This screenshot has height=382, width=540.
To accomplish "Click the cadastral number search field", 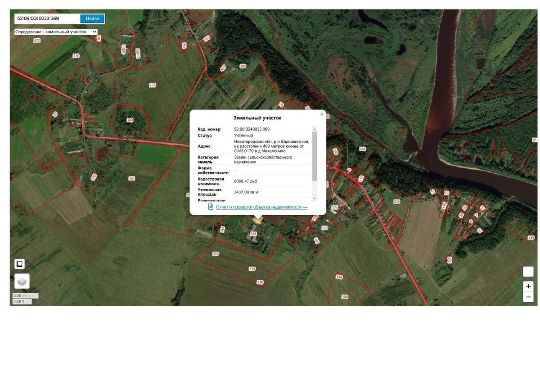I will pyautogui.click(x=46, y=18).
